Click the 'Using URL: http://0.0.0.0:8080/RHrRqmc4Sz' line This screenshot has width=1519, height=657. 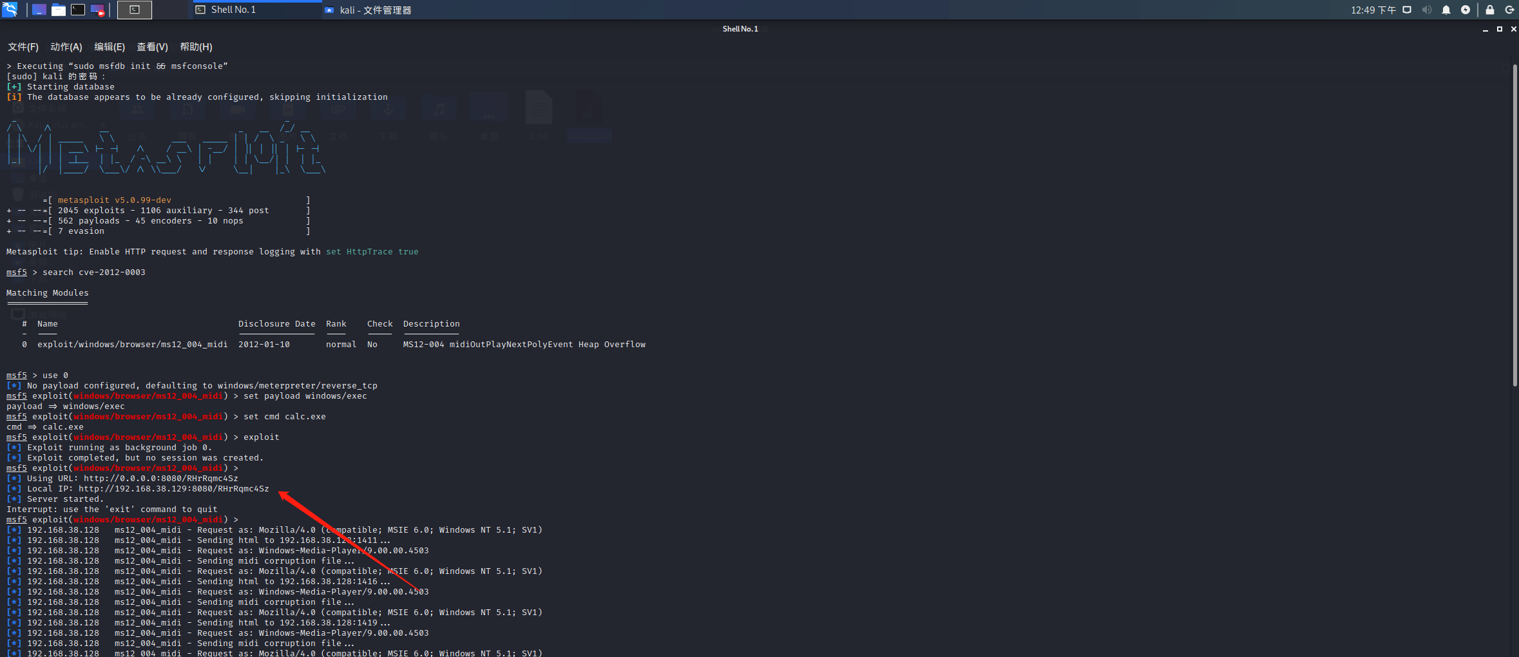point(122,479)
